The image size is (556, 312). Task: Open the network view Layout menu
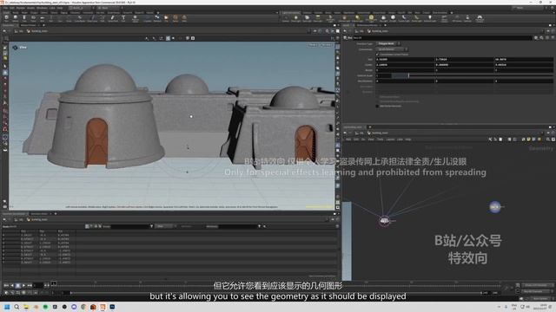390,140
